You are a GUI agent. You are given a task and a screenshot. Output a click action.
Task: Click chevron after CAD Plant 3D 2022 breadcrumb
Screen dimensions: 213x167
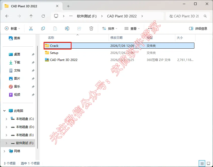coord(142,16)
